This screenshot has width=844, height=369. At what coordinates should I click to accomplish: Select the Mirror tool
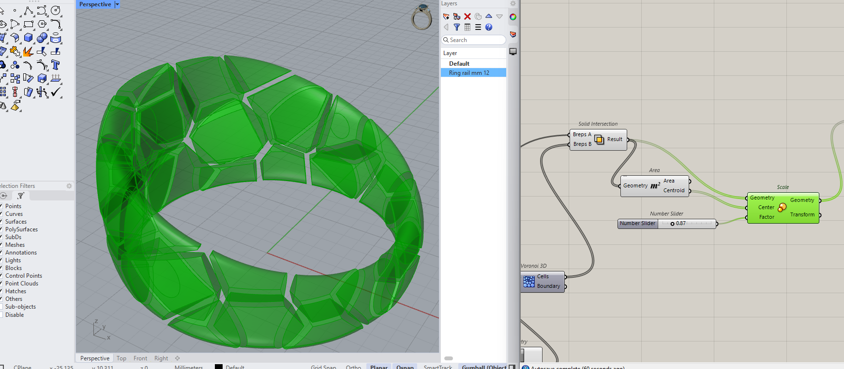click(15, 92)
